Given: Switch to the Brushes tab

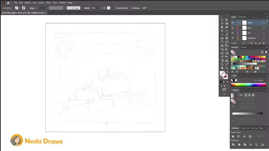Looking at the screenshot, I should pyautogui.click(x=243, y=47).
